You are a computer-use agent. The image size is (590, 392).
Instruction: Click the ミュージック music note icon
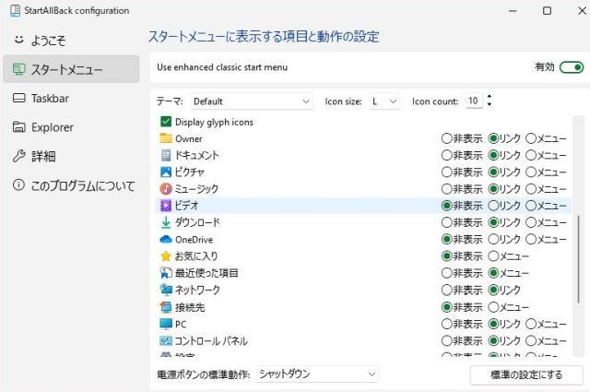click(166, 189)
